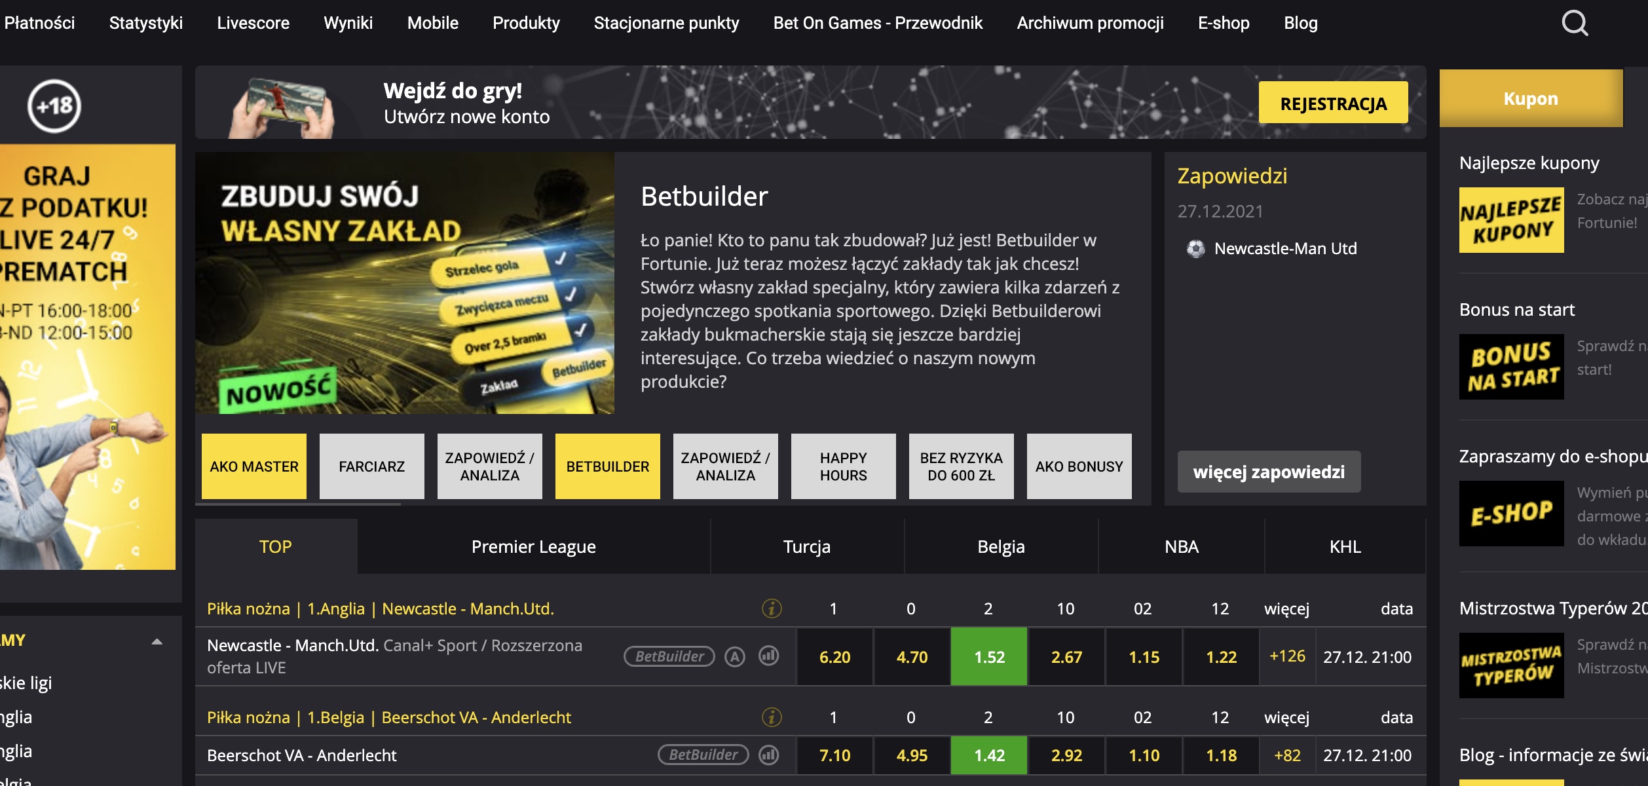Switch to the KHL tab
The image size is (1648, 786).
point(1345,546)
